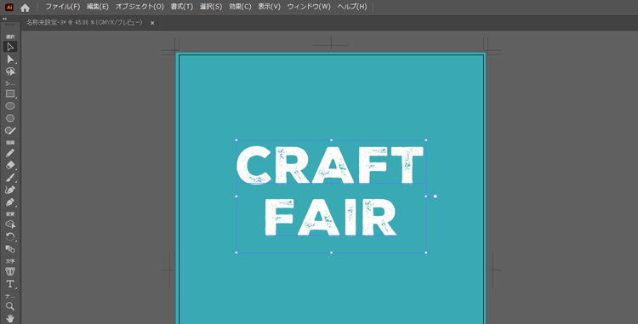This screenshot has height=324, width=638.
Task: Open the 表示(V) menu
Action: 270,7
